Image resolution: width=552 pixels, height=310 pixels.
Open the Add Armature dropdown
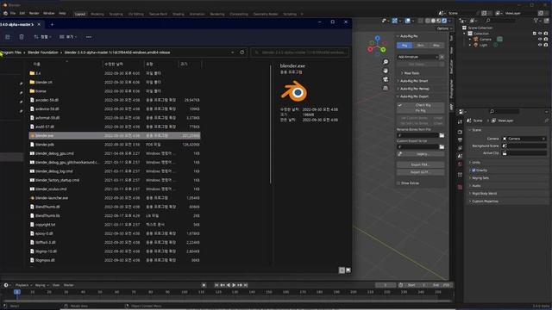(x=417, y=57)
